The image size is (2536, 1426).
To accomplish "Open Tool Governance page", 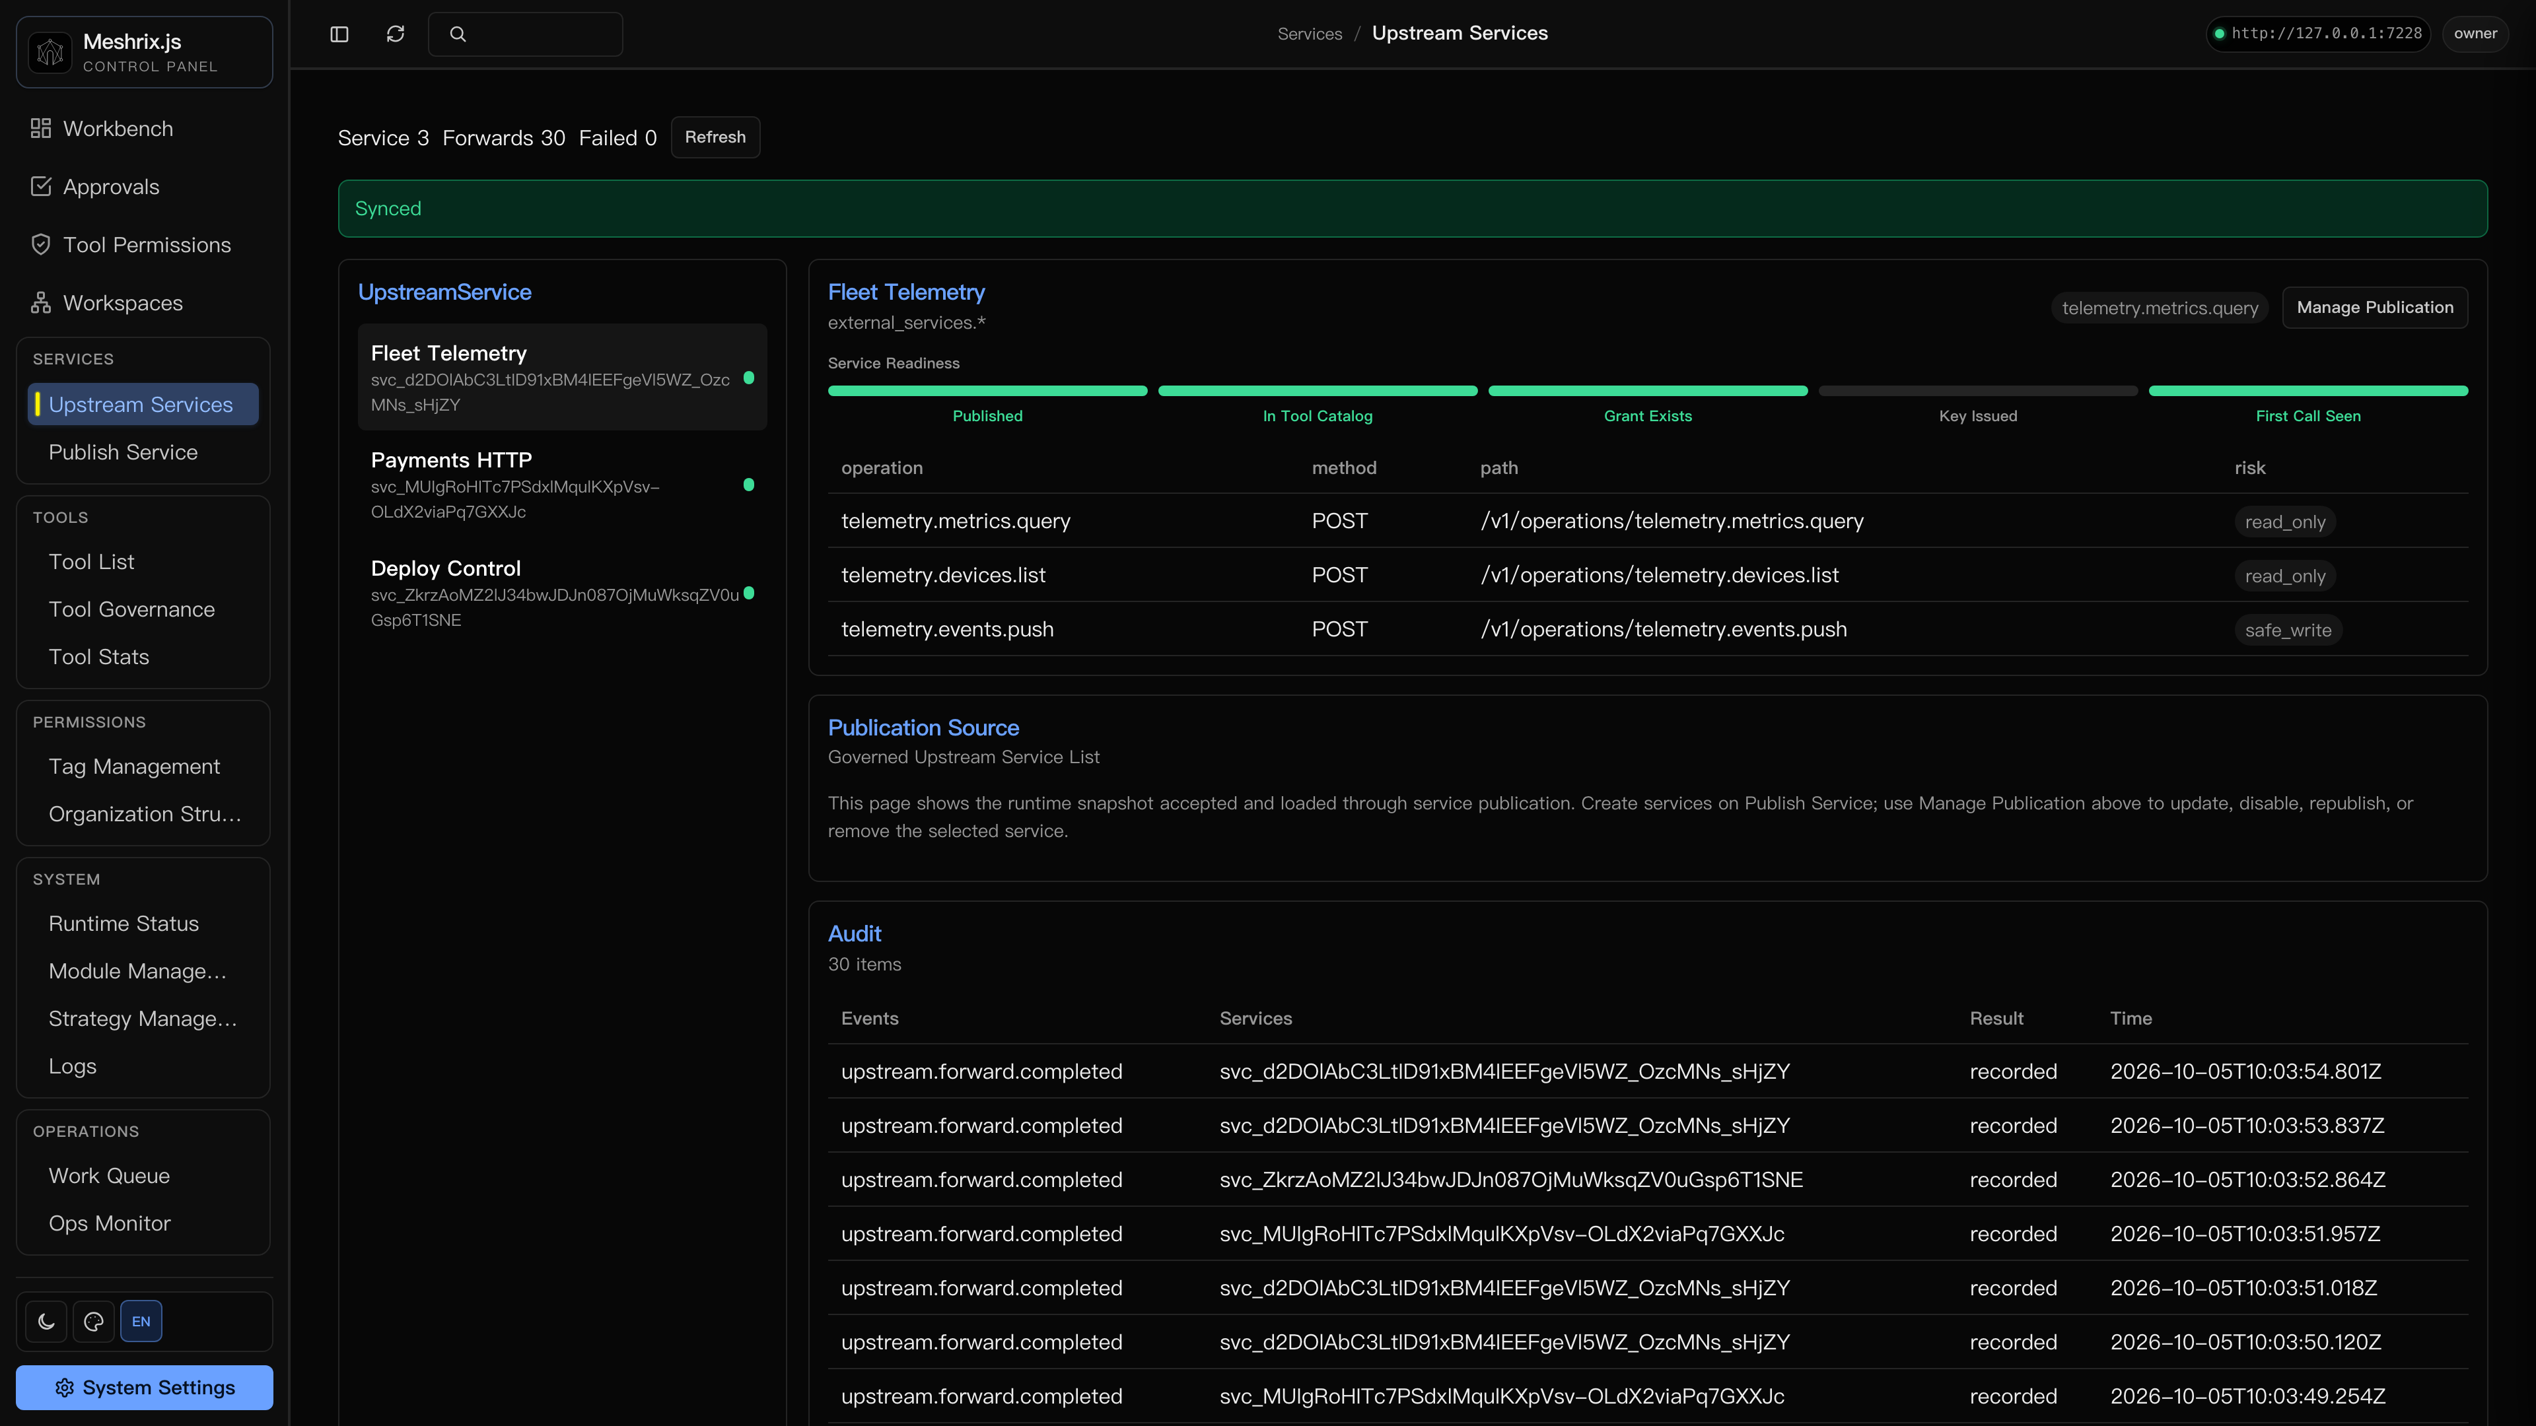I will 144,609.
